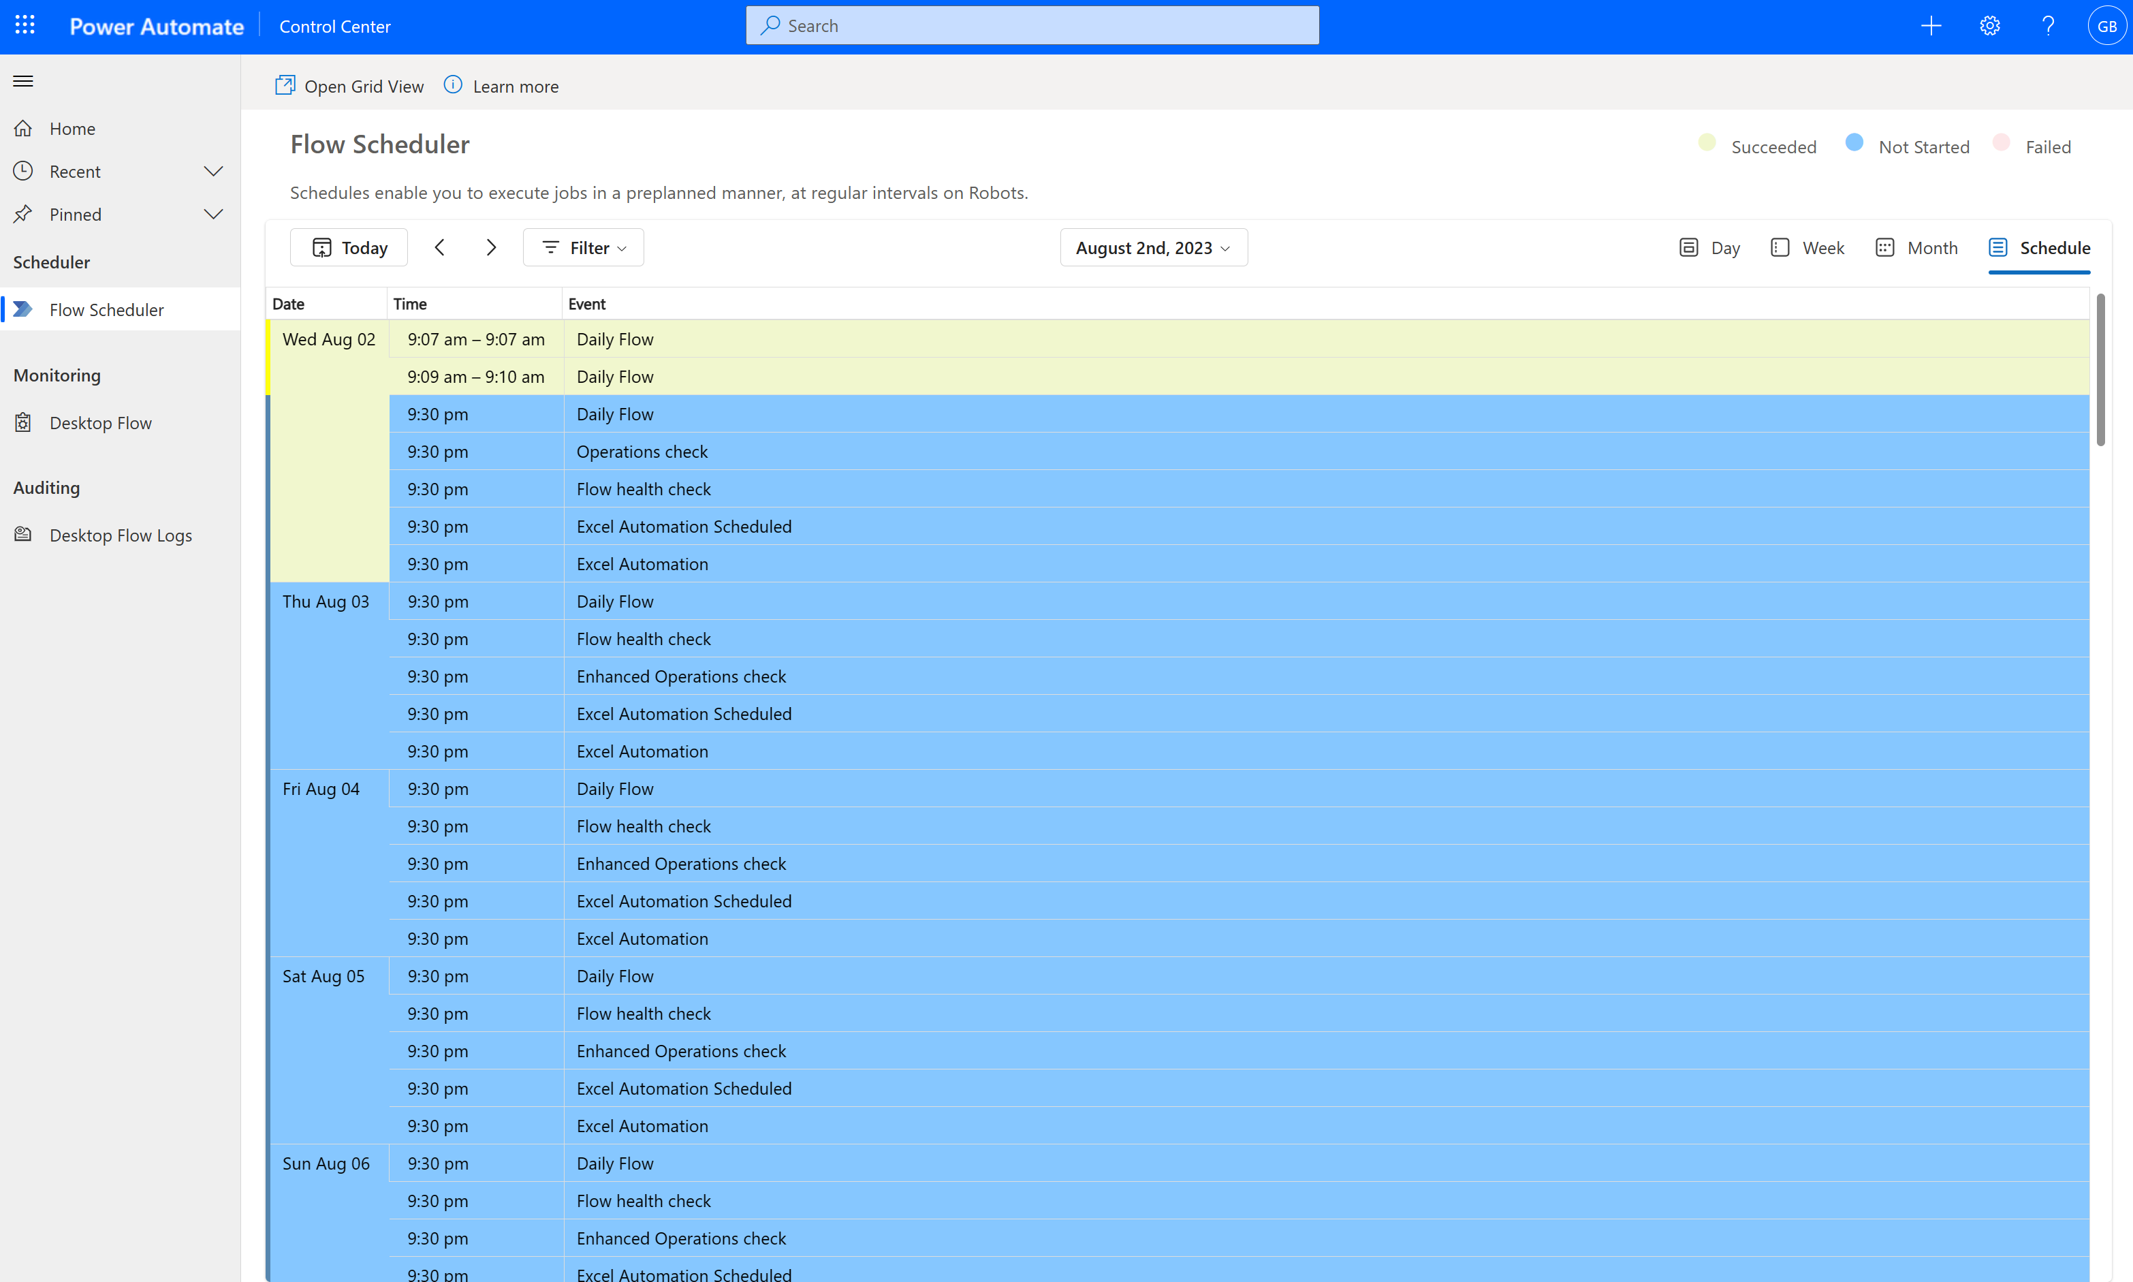Click the settings gear icon
2133x1282 pixels.
pos(1990,26)
